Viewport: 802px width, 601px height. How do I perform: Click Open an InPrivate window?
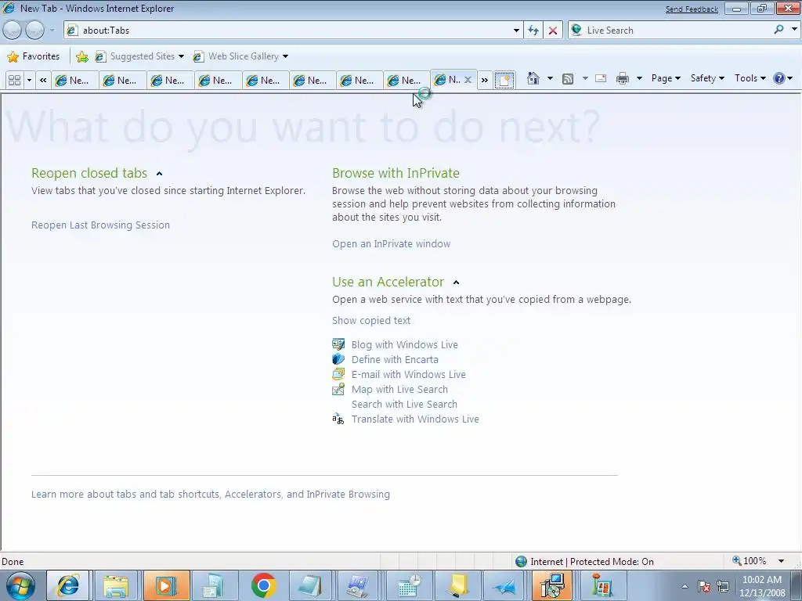(x=392, y=244)
